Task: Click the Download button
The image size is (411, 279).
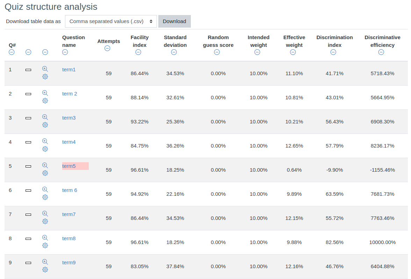Action: click(175, 21)
